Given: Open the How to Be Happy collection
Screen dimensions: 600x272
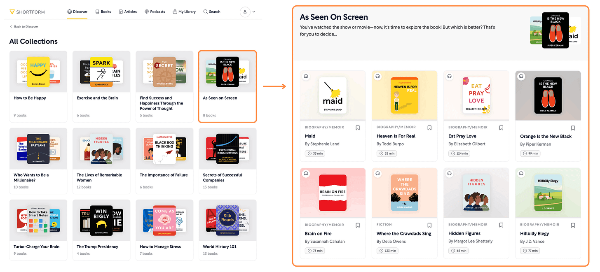Looking at the screenshot, I should click(x=38, y=86).
